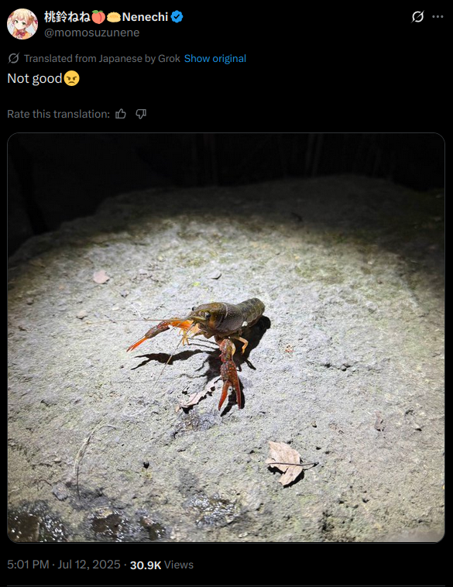Click the Grok translation icon beside Translated text
Viewport: 453px width, 587px height.
pos(13,58)
